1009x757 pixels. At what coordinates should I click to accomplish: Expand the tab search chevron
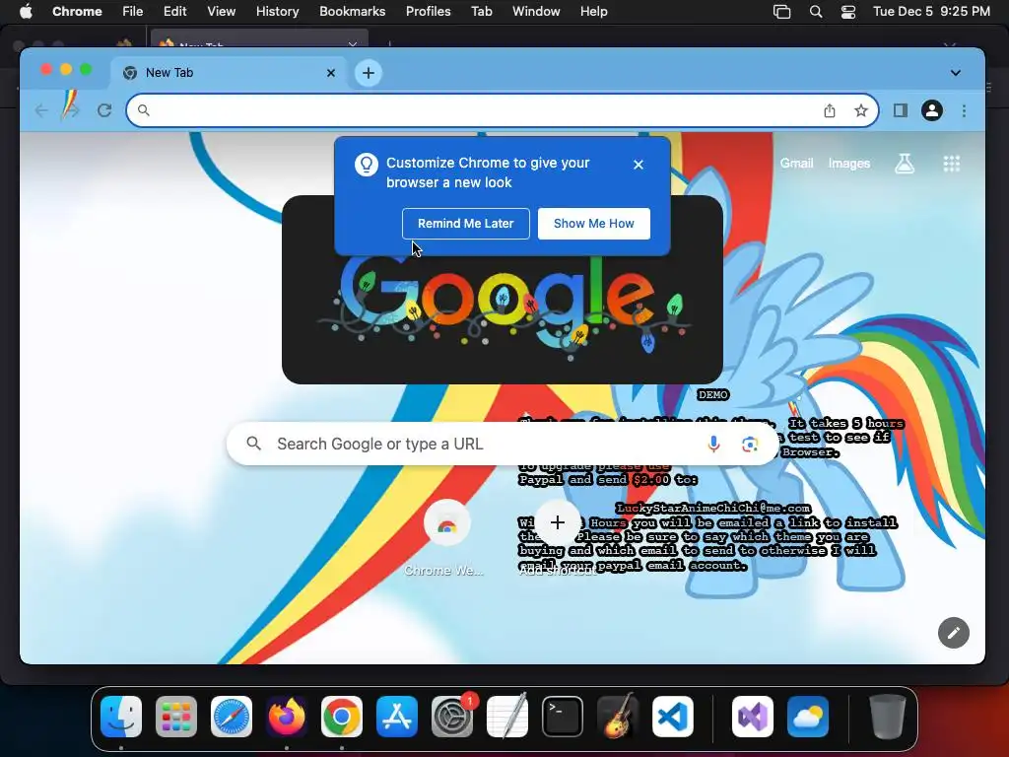(956, 73)
